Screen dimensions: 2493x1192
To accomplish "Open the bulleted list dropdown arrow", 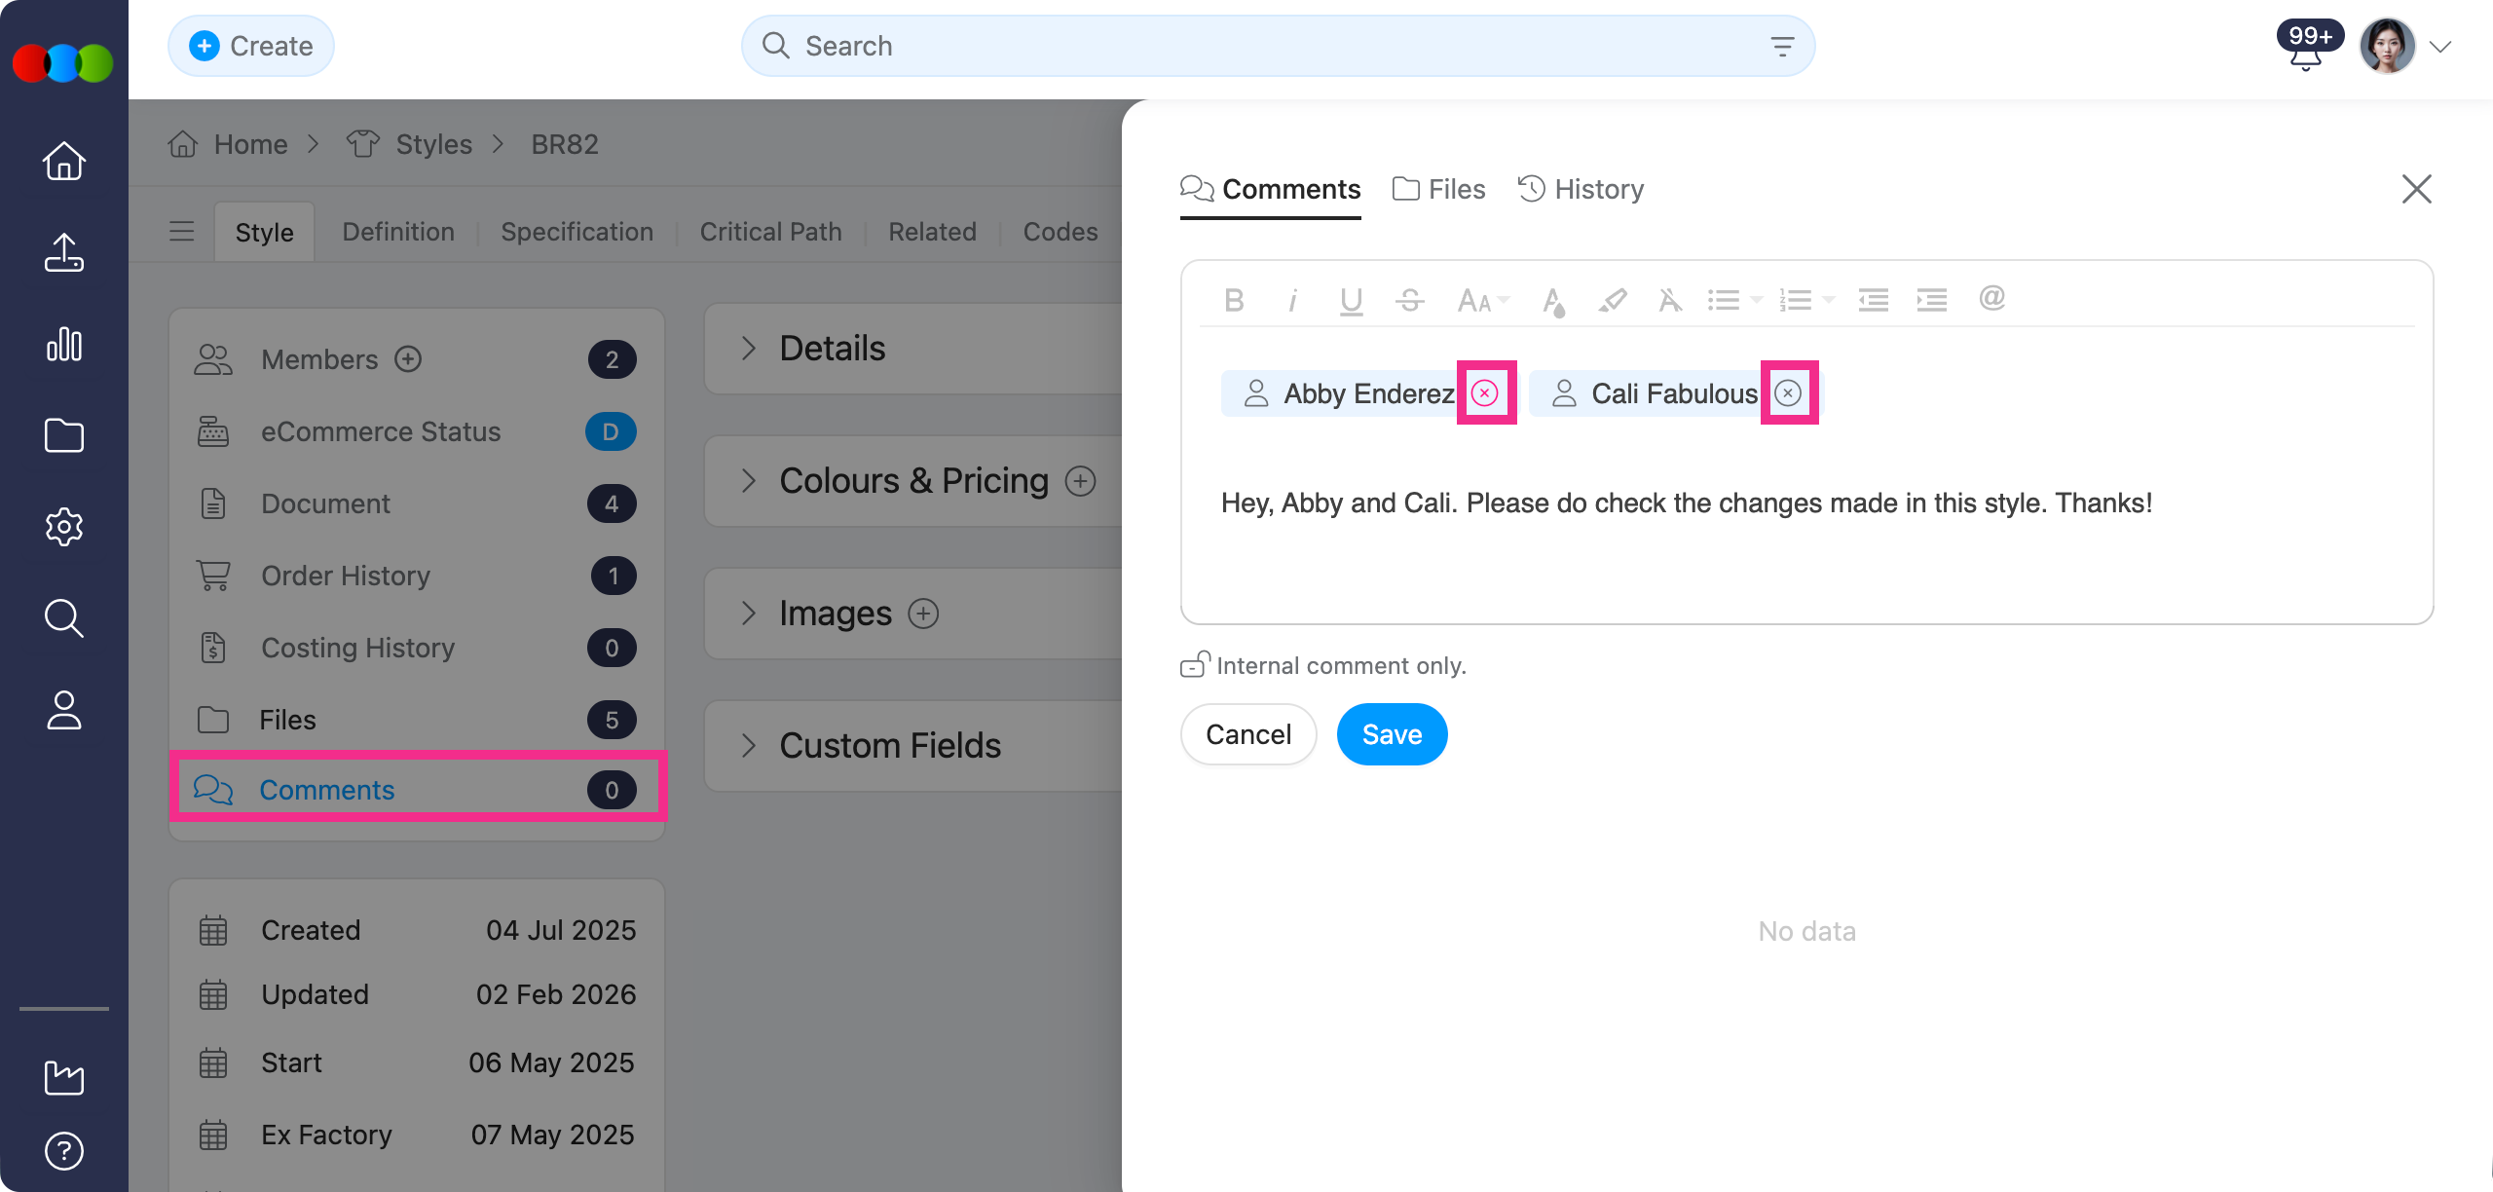I will click(x=1756, y=300).
